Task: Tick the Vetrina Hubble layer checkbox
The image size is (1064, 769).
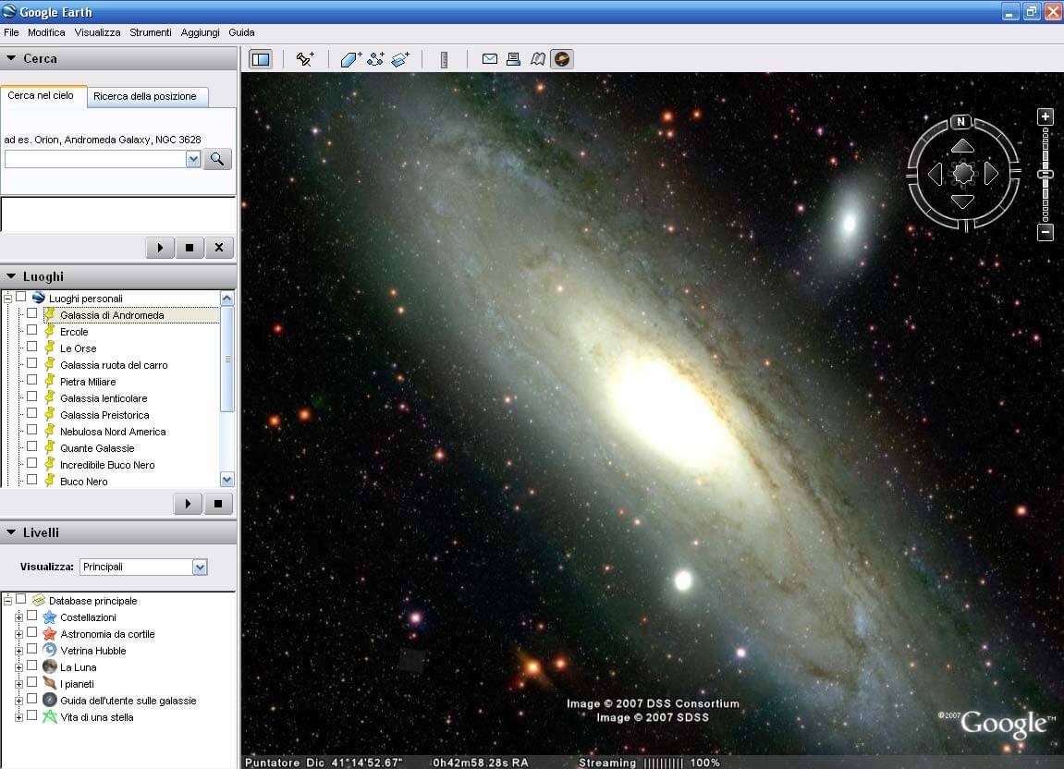Action: (x=32, y=650)
